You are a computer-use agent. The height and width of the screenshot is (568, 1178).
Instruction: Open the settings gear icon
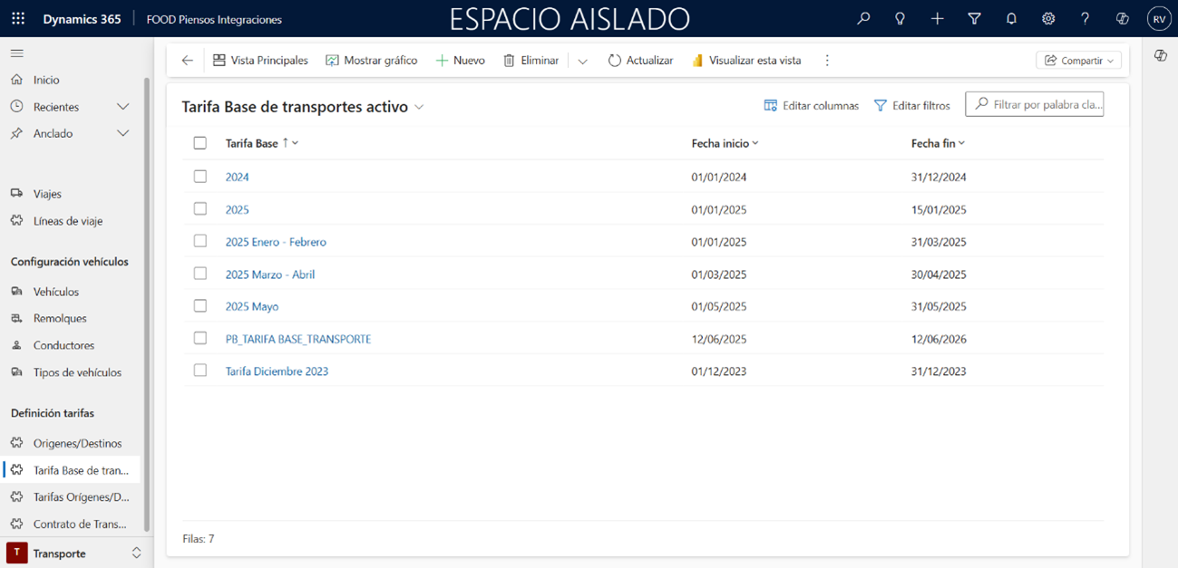click(1048, 19)
